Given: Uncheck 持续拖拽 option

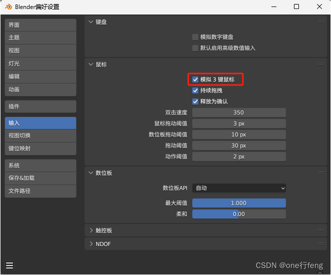Looking at the screenshot, I should [195, 90].
